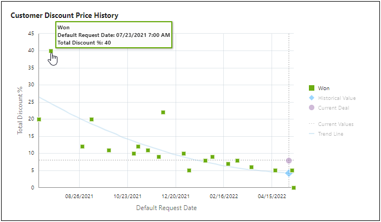The height and width of the screenshot is (222, 381).
Task: Click the Won data point at 0 percent discount
Action: point(294,188)
